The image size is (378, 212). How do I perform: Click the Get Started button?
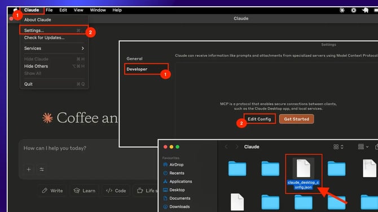(x=297, y=119)
